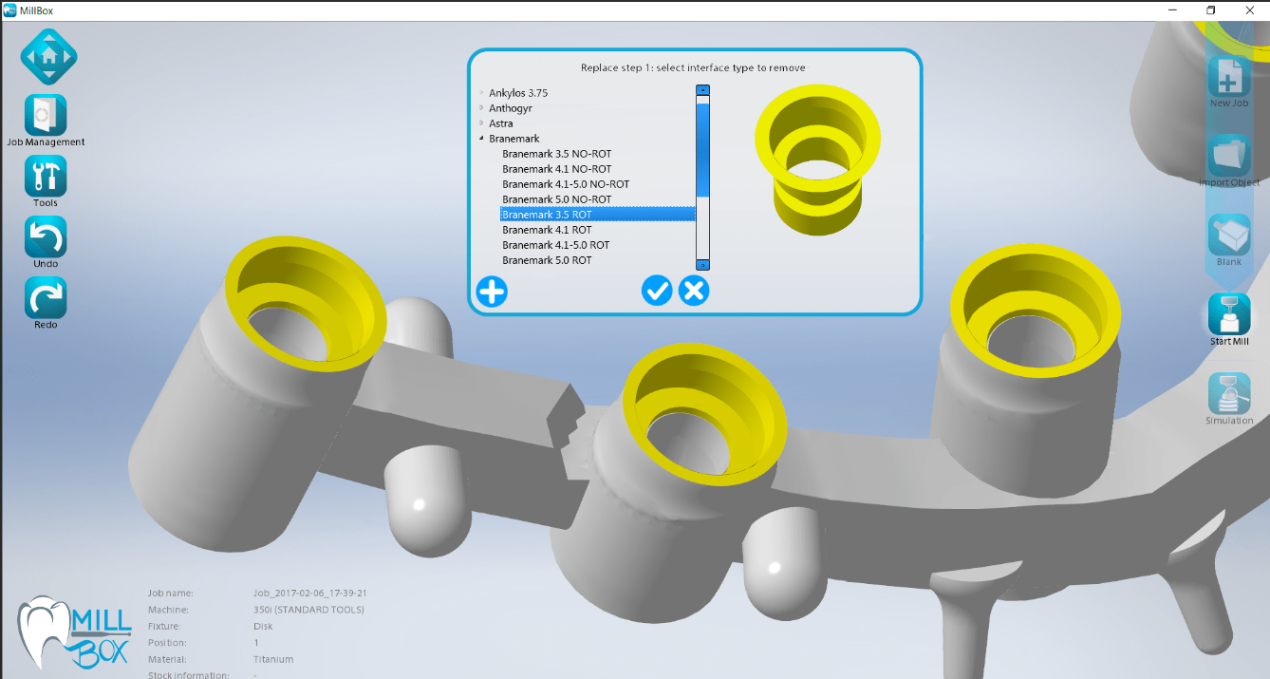Screen dimensions: 1270x679
Task: Select Branemark 3.5 NO-ROT
Action: pos(557,154)
